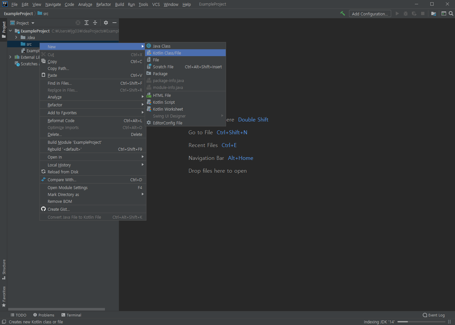Screen dimensions: 455x325
Task: Click the Debug bug icon
Action: (405, 13)
